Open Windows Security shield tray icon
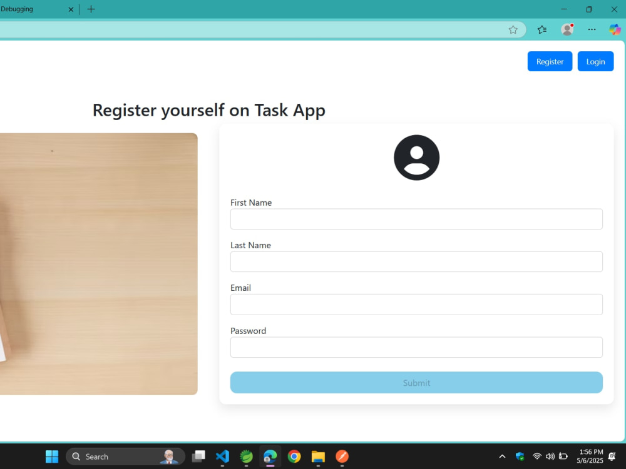This screenshot has height=469, width=626. click(x=520, y=456)
